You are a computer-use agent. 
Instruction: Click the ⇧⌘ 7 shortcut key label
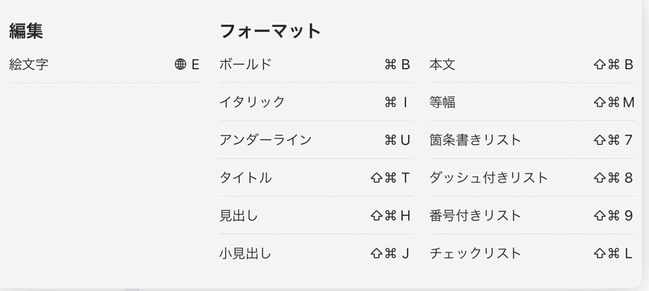(613, 140)
